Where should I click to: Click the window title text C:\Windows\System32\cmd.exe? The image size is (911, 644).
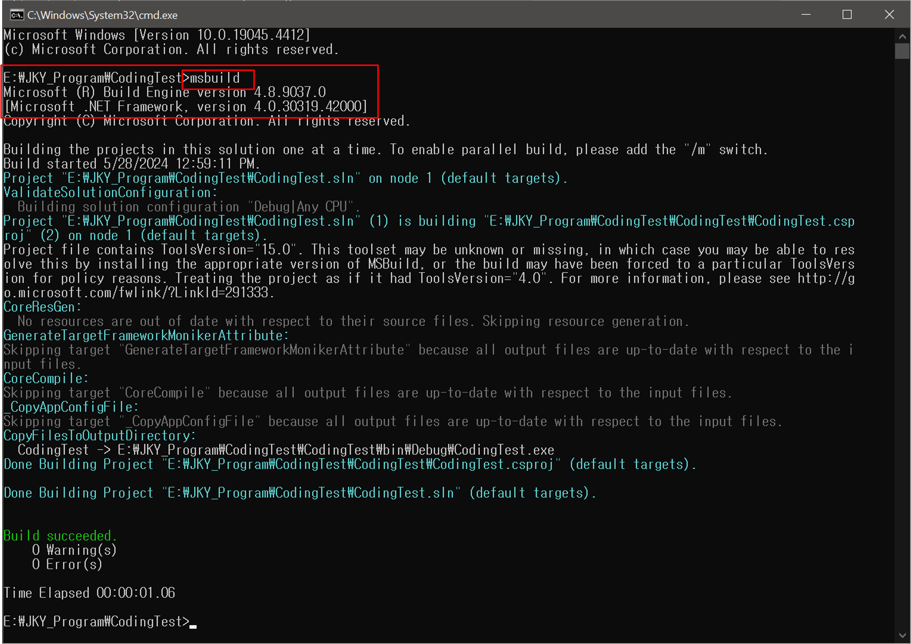tap(102, 15)
